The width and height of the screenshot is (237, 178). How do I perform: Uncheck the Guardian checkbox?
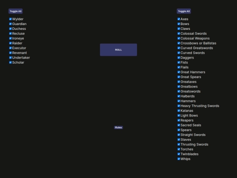pos(11,24)
